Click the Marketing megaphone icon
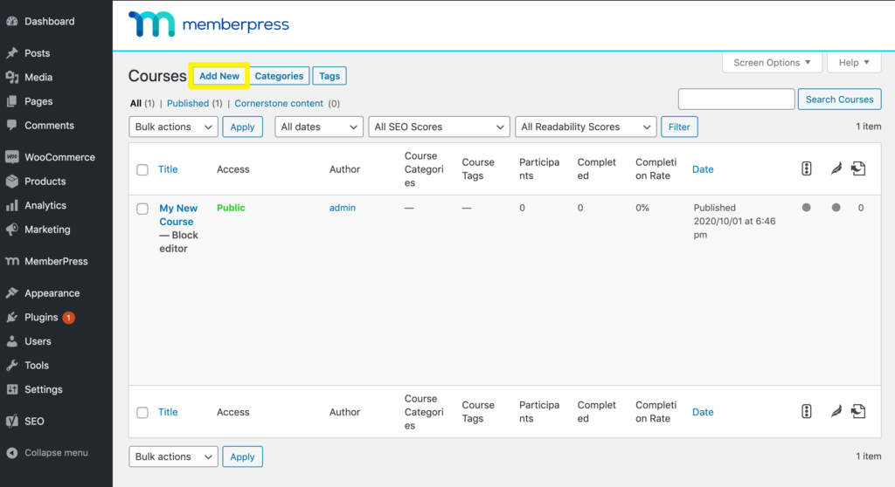 click(x=12, y=230)
